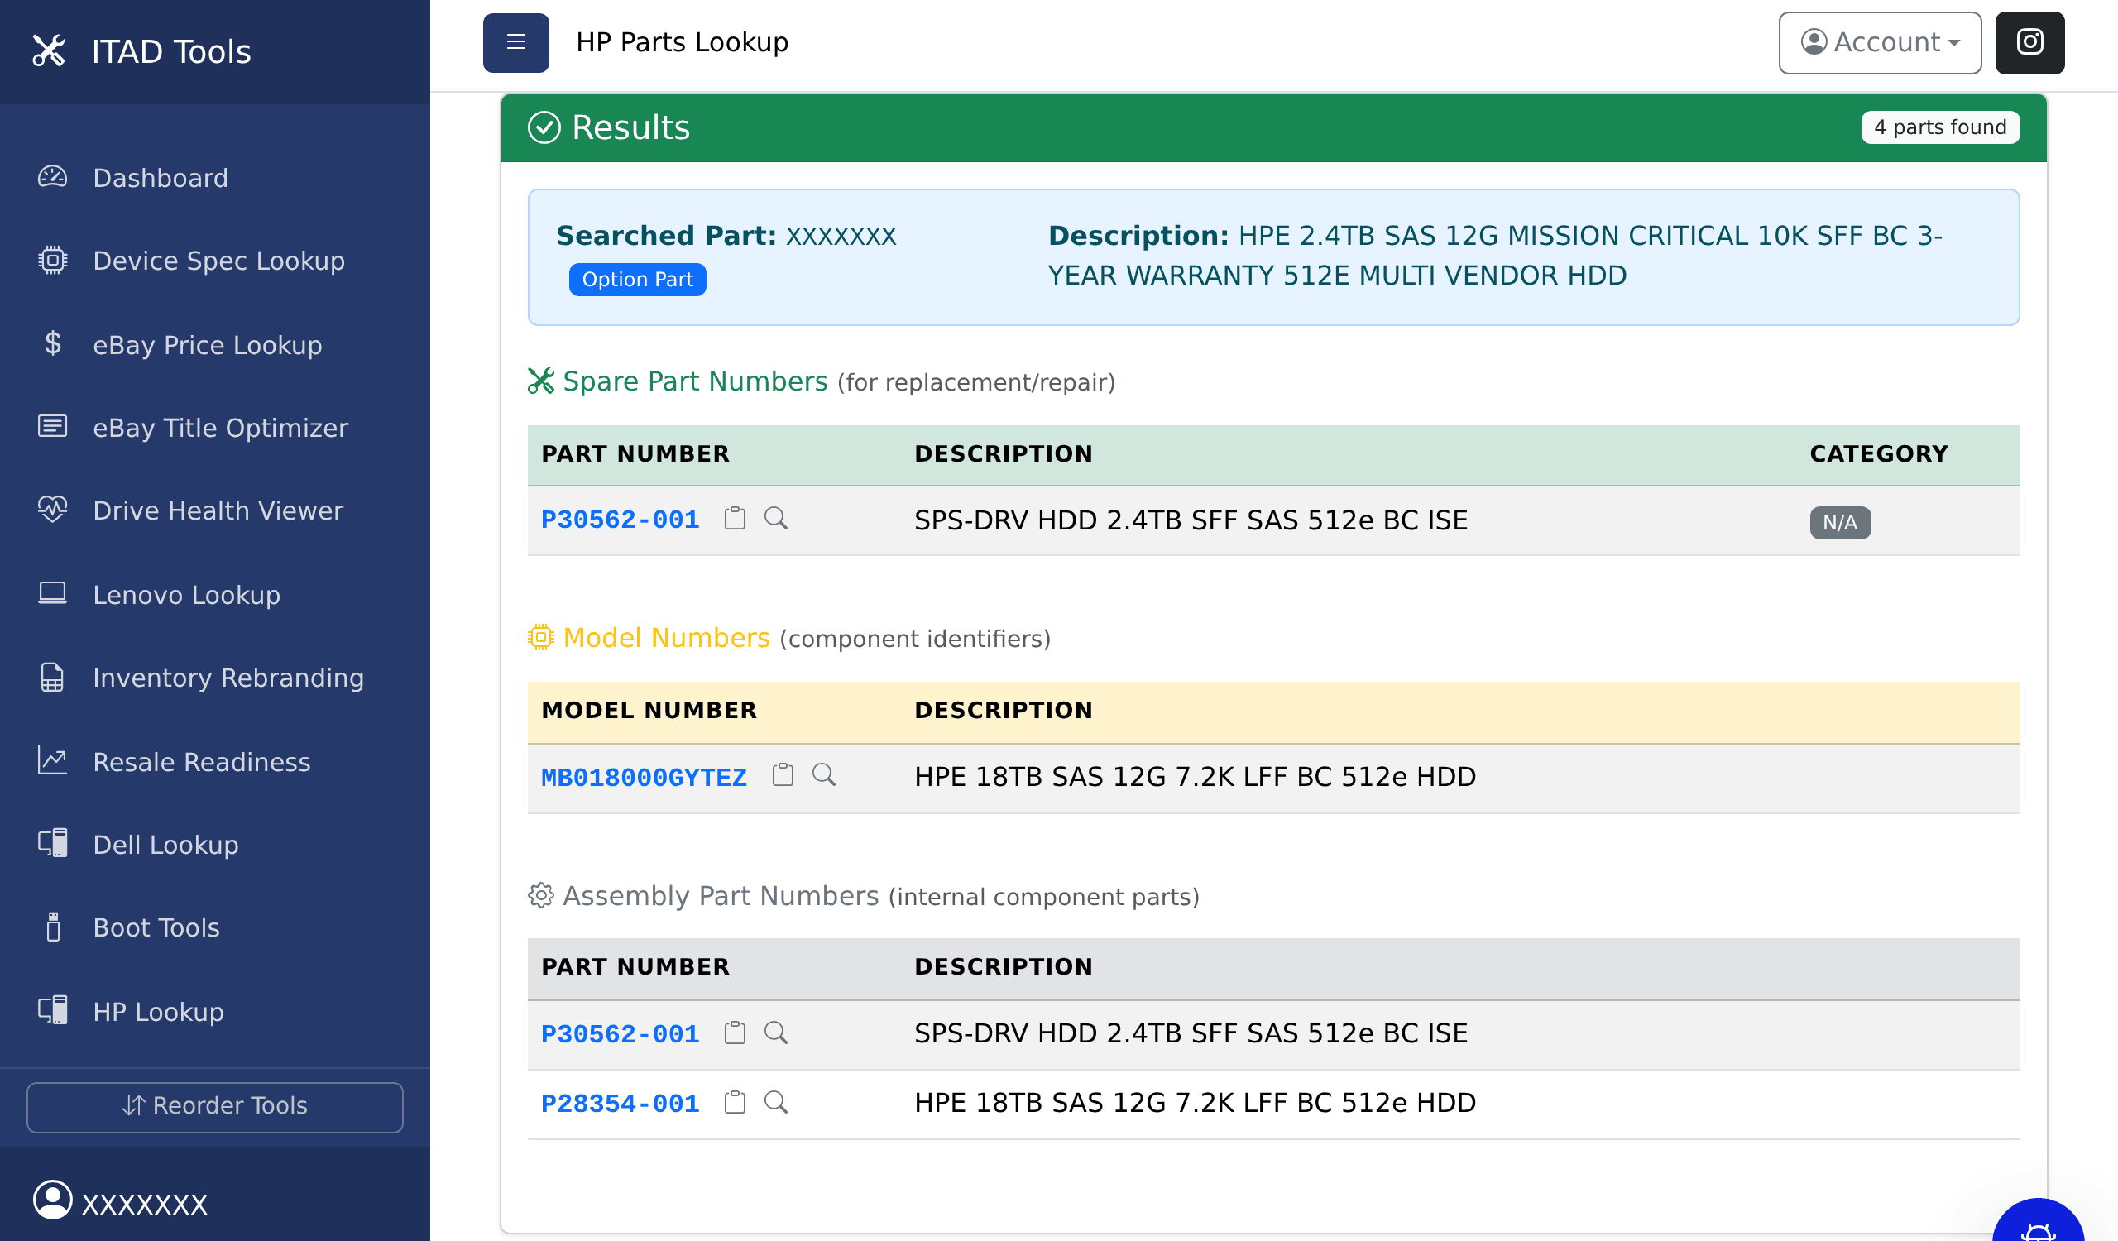The image size is (2118, 1241).
Task: Click the Device Spec Lookup chip icon
Action: (x=52, y=261)
